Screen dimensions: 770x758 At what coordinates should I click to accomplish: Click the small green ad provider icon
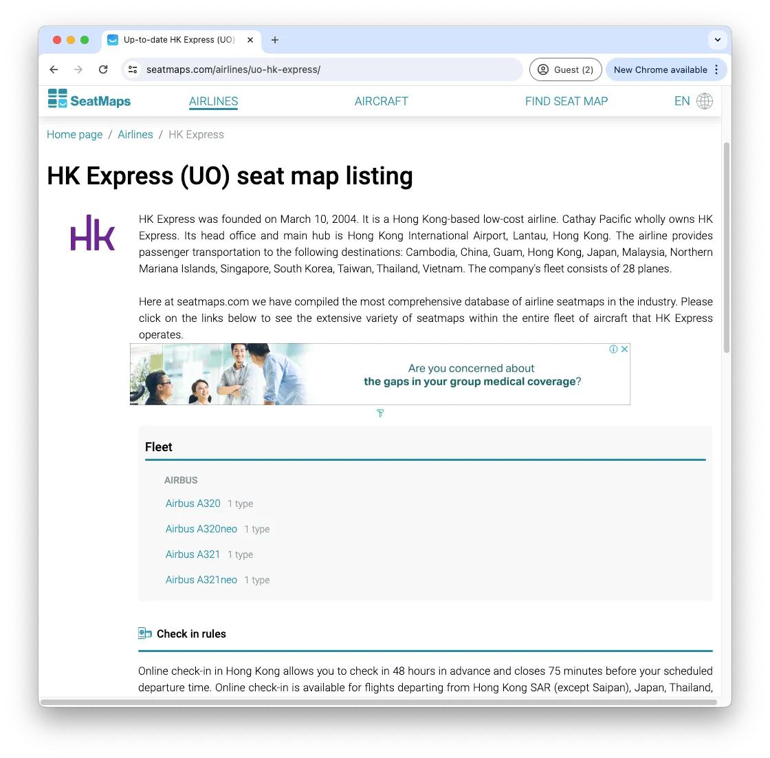(x=380, y=413)
